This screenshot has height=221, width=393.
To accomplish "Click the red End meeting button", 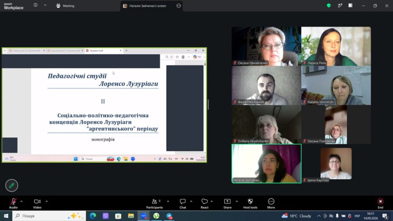I will coord(380,203).
